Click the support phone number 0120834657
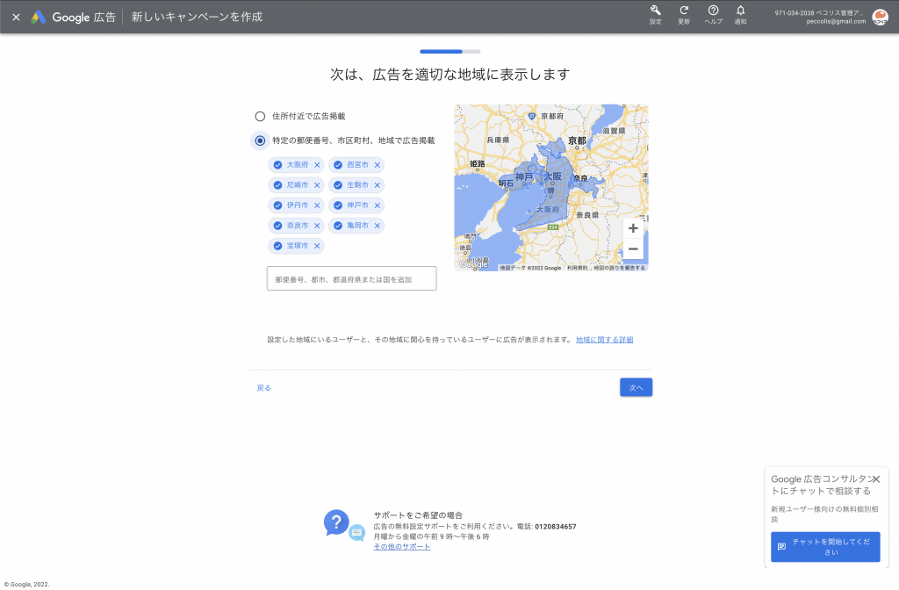This screenshot has height=590, width=899. click(556, 527)
